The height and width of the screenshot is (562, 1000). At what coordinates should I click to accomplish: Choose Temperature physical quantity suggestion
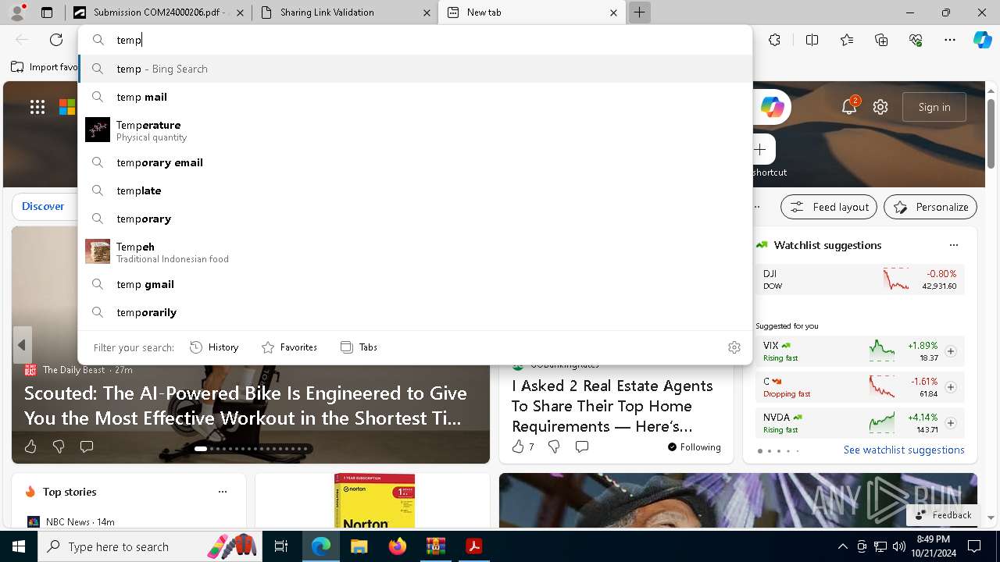click(415, 130)
